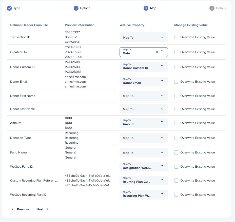Screen dimensions: 235x222
Task: Check Overwrite for WeGive Recurring Plan ID
Action: (176, 195)
